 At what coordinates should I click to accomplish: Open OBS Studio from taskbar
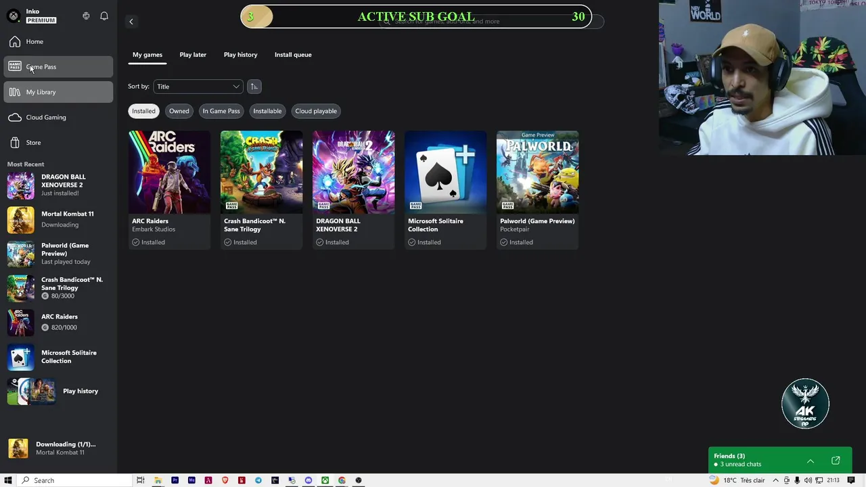point(359,480)
